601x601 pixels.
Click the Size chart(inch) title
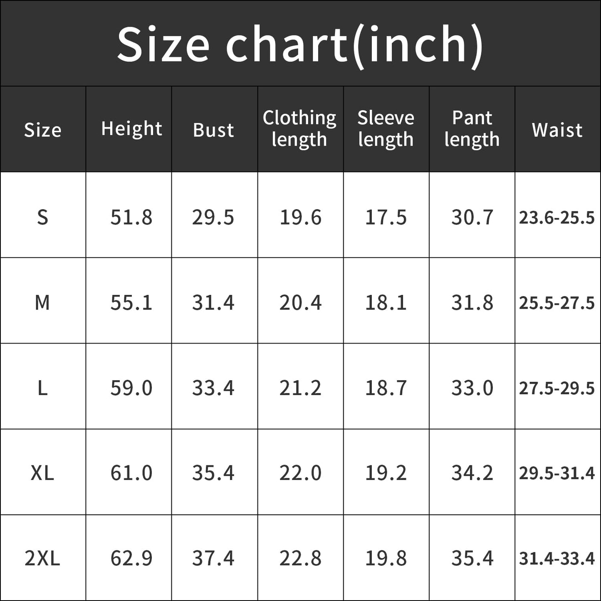pos(300,44)
